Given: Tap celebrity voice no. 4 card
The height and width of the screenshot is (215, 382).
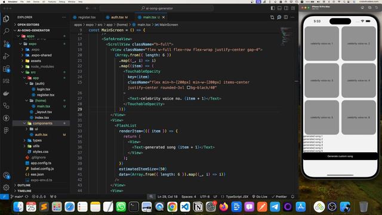Looking at the screenshot, I should click(358, 81).
